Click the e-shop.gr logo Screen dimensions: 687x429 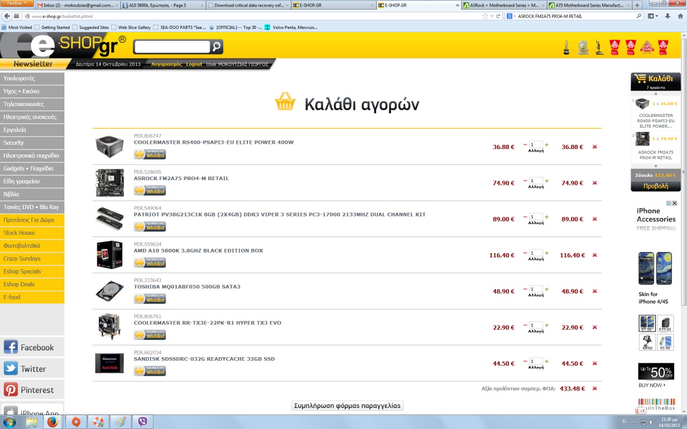pyautogui.click(x=63, y=46)
